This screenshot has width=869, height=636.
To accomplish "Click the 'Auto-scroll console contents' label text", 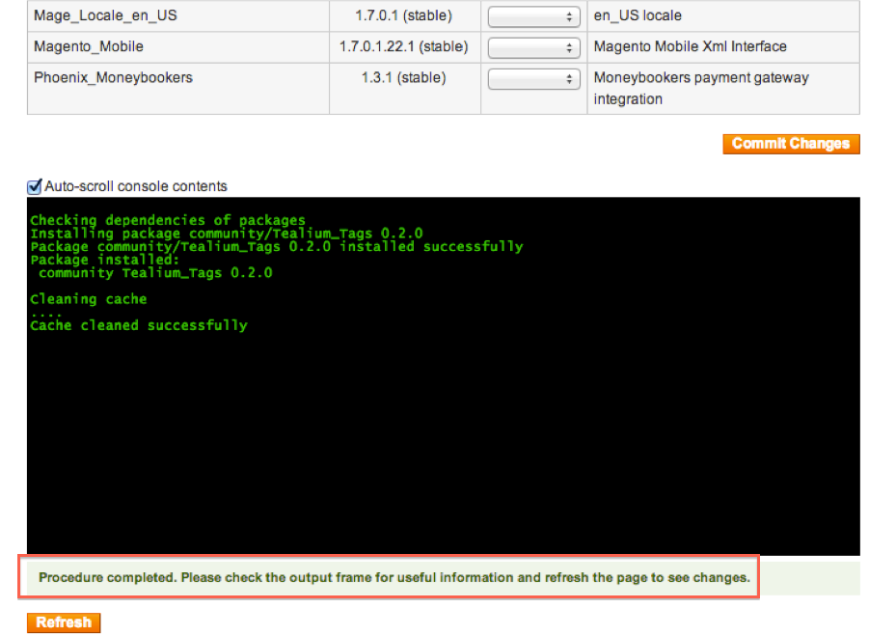I will pyautogui.click(x=136, y=186).
